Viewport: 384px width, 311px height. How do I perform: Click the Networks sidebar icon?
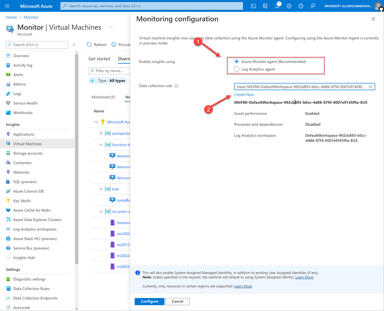[x=8, y=172]
